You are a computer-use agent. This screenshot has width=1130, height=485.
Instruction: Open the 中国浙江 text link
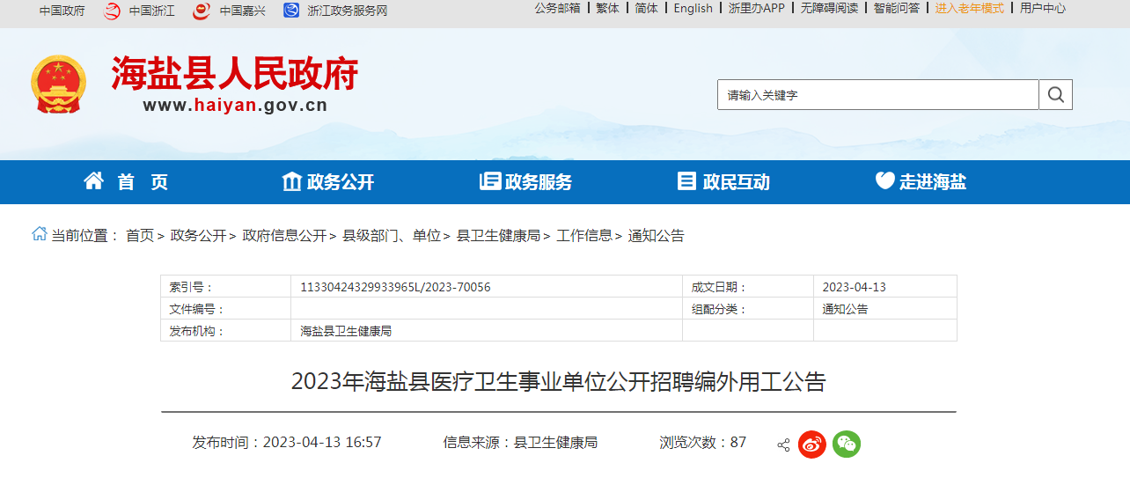[151, 11]
